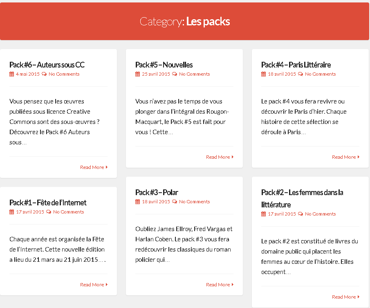
Task: Read More on the Pack #6 card
Action: tap(94, 167)
